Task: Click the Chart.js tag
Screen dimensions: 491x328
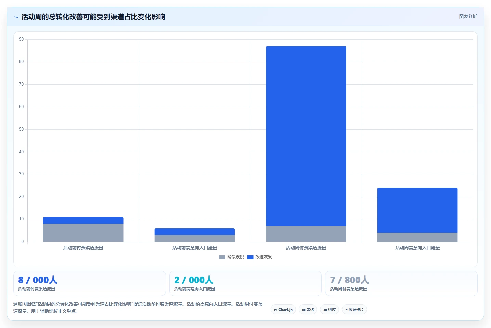Action: (283, 310)
